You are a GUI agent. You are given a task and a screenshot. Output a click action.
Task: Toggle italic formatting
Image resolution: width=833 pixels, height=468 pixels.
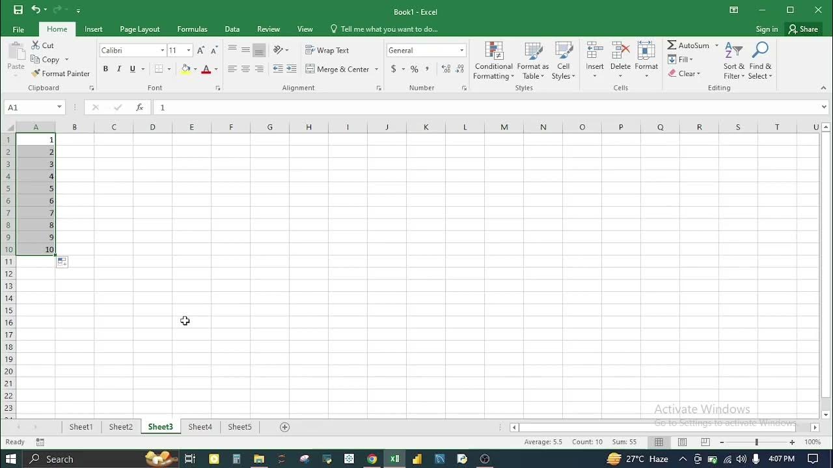[119, 69]
